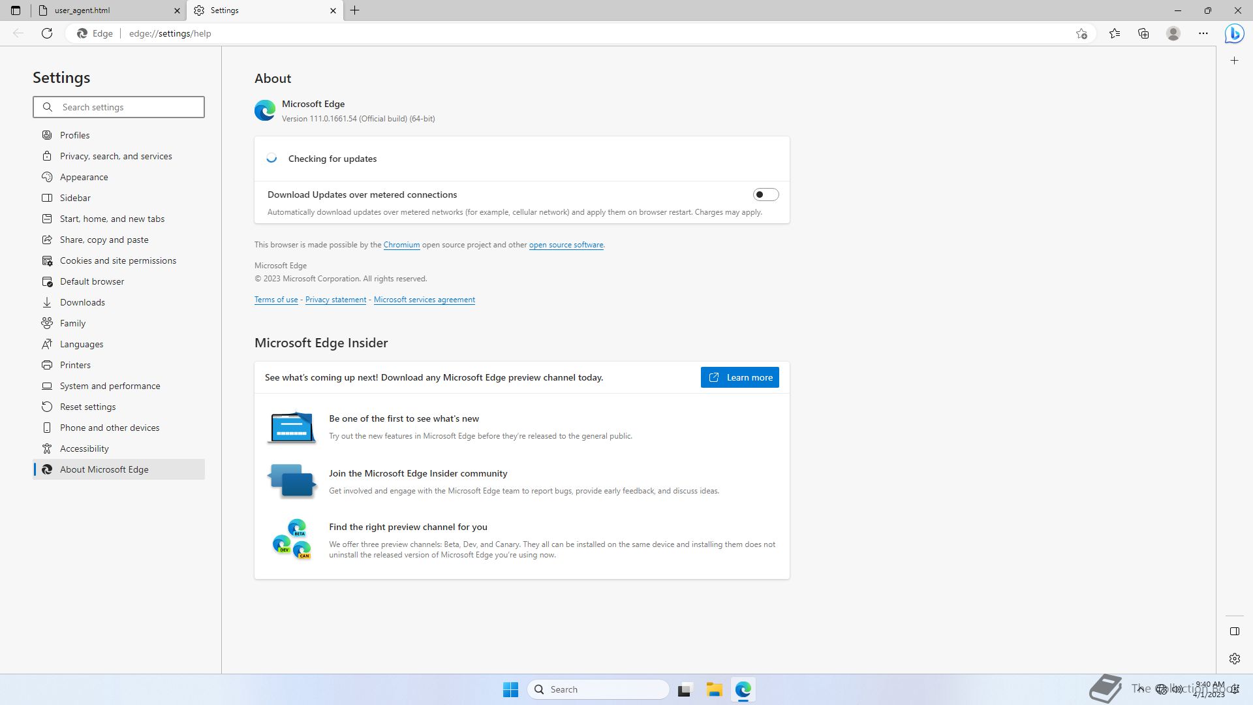Image resolution: width=1253 pixels, height=705 pixels.
Task: Go to Family settings
Action: (119, 323)
